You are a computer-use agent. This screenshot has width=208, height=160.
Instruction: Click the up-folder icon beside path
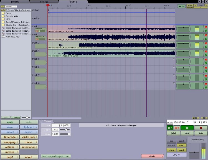pos(2,10)
